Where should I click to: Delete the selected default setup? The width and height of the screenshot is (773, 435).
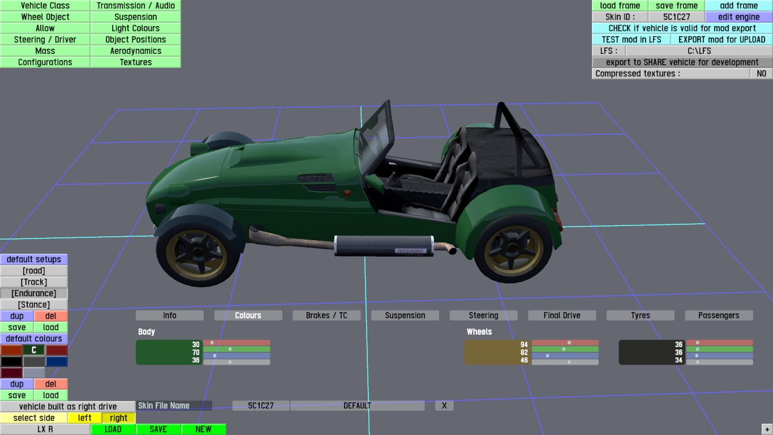(51, 316)
